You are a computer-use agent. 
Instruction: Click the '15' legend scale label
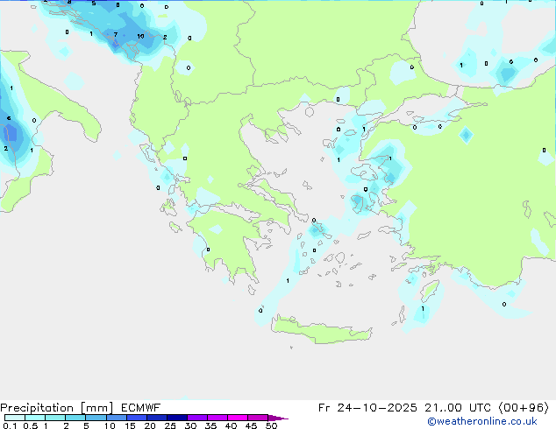(x=130, y=425)
